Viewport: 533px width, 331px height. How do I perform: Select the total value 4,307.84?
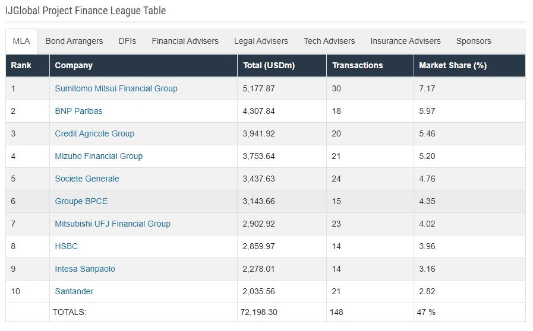point(258,111)
